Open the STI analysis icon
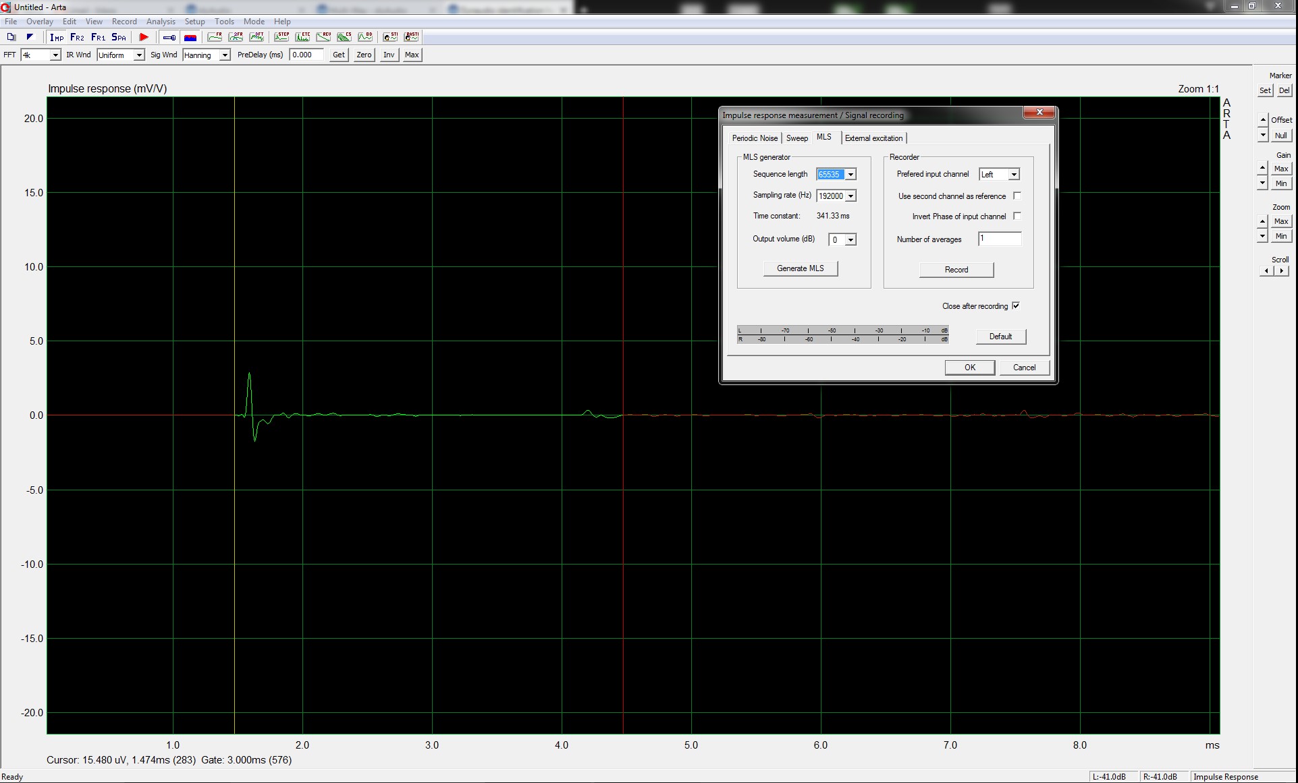Viewport: 1298px width, 783px height. click(390, 37)
